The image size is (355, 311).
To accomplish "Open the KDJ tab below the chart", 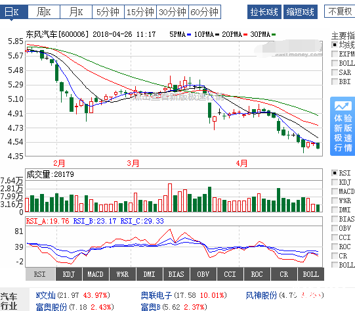I will pyautogui.click(x=69, y=274).
